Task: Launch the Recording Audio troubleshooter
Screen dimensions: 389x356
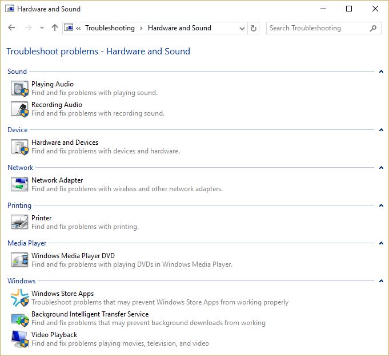Action: (x=57, y=105)
